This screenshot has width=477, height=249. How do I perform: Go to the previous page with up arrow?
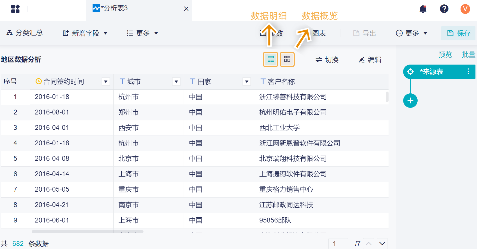[x=368, y=243]
